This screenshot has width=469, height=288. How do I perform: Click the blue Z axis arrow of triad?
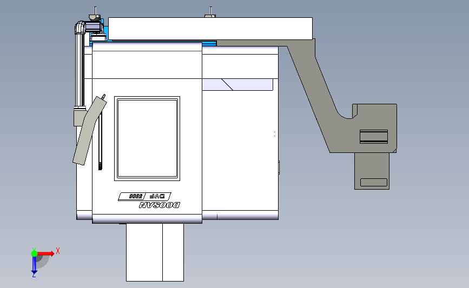point(34,265)
